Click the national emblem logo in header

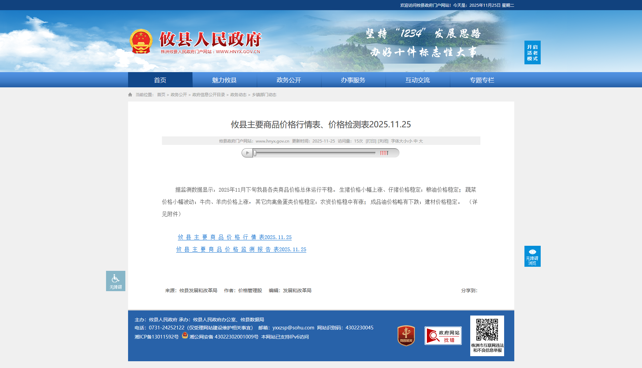click(141, 42)
